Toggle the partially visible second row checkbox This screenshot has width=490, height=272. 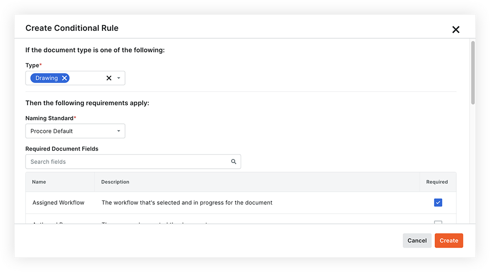[x=438, y=223]
